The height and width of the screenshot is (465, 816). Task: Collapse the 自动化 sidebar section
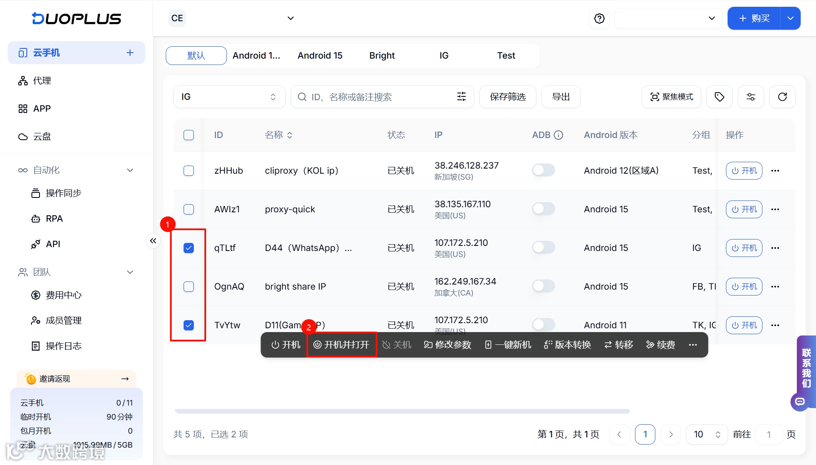(130, 170)
